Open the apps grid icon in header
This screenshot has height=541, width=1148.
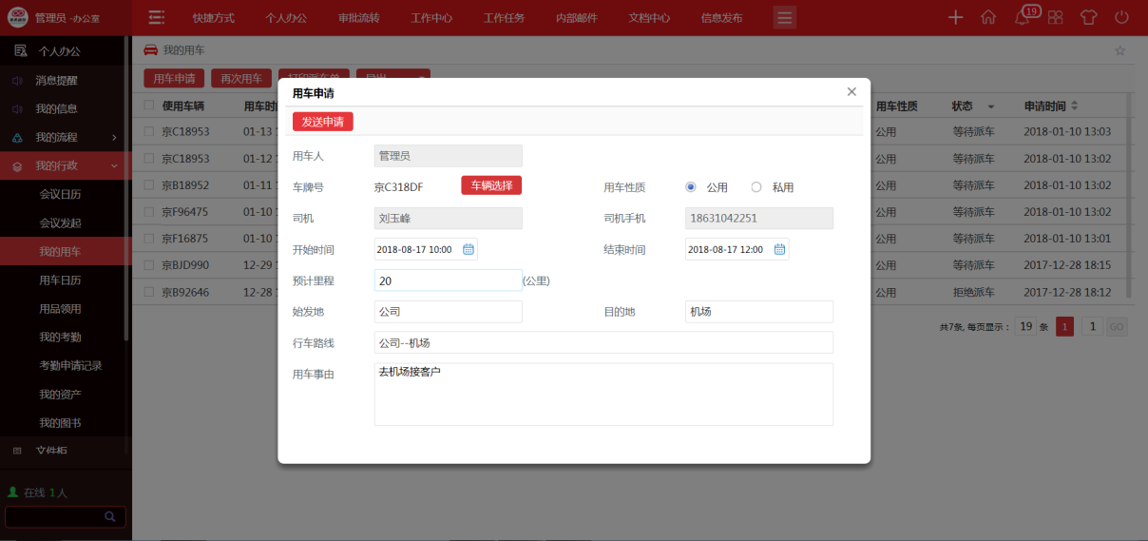click(x=1055, y=17)
